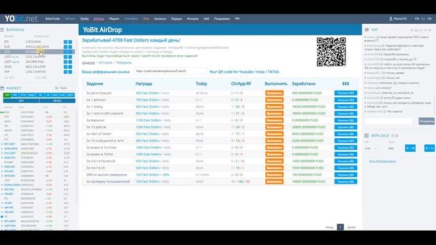
Task: Click Выполнить for За регистрацию task
Action: coord(274,93)
